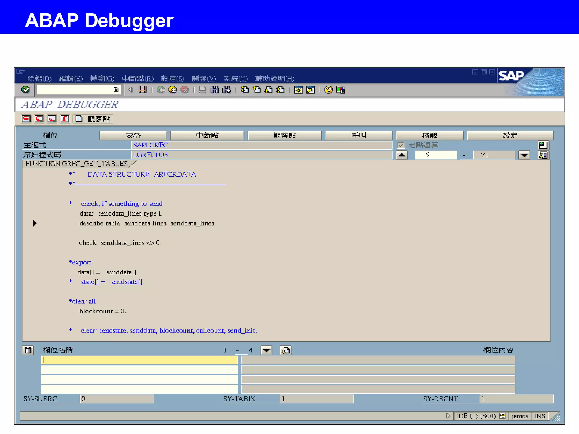Click the Return debugger icon
Viewport: 579px width, 434px height.
52,119
